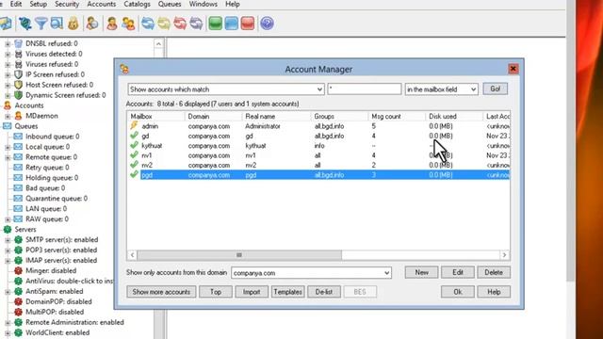Expand the DNSBL refused tree node

click(8, 44)
